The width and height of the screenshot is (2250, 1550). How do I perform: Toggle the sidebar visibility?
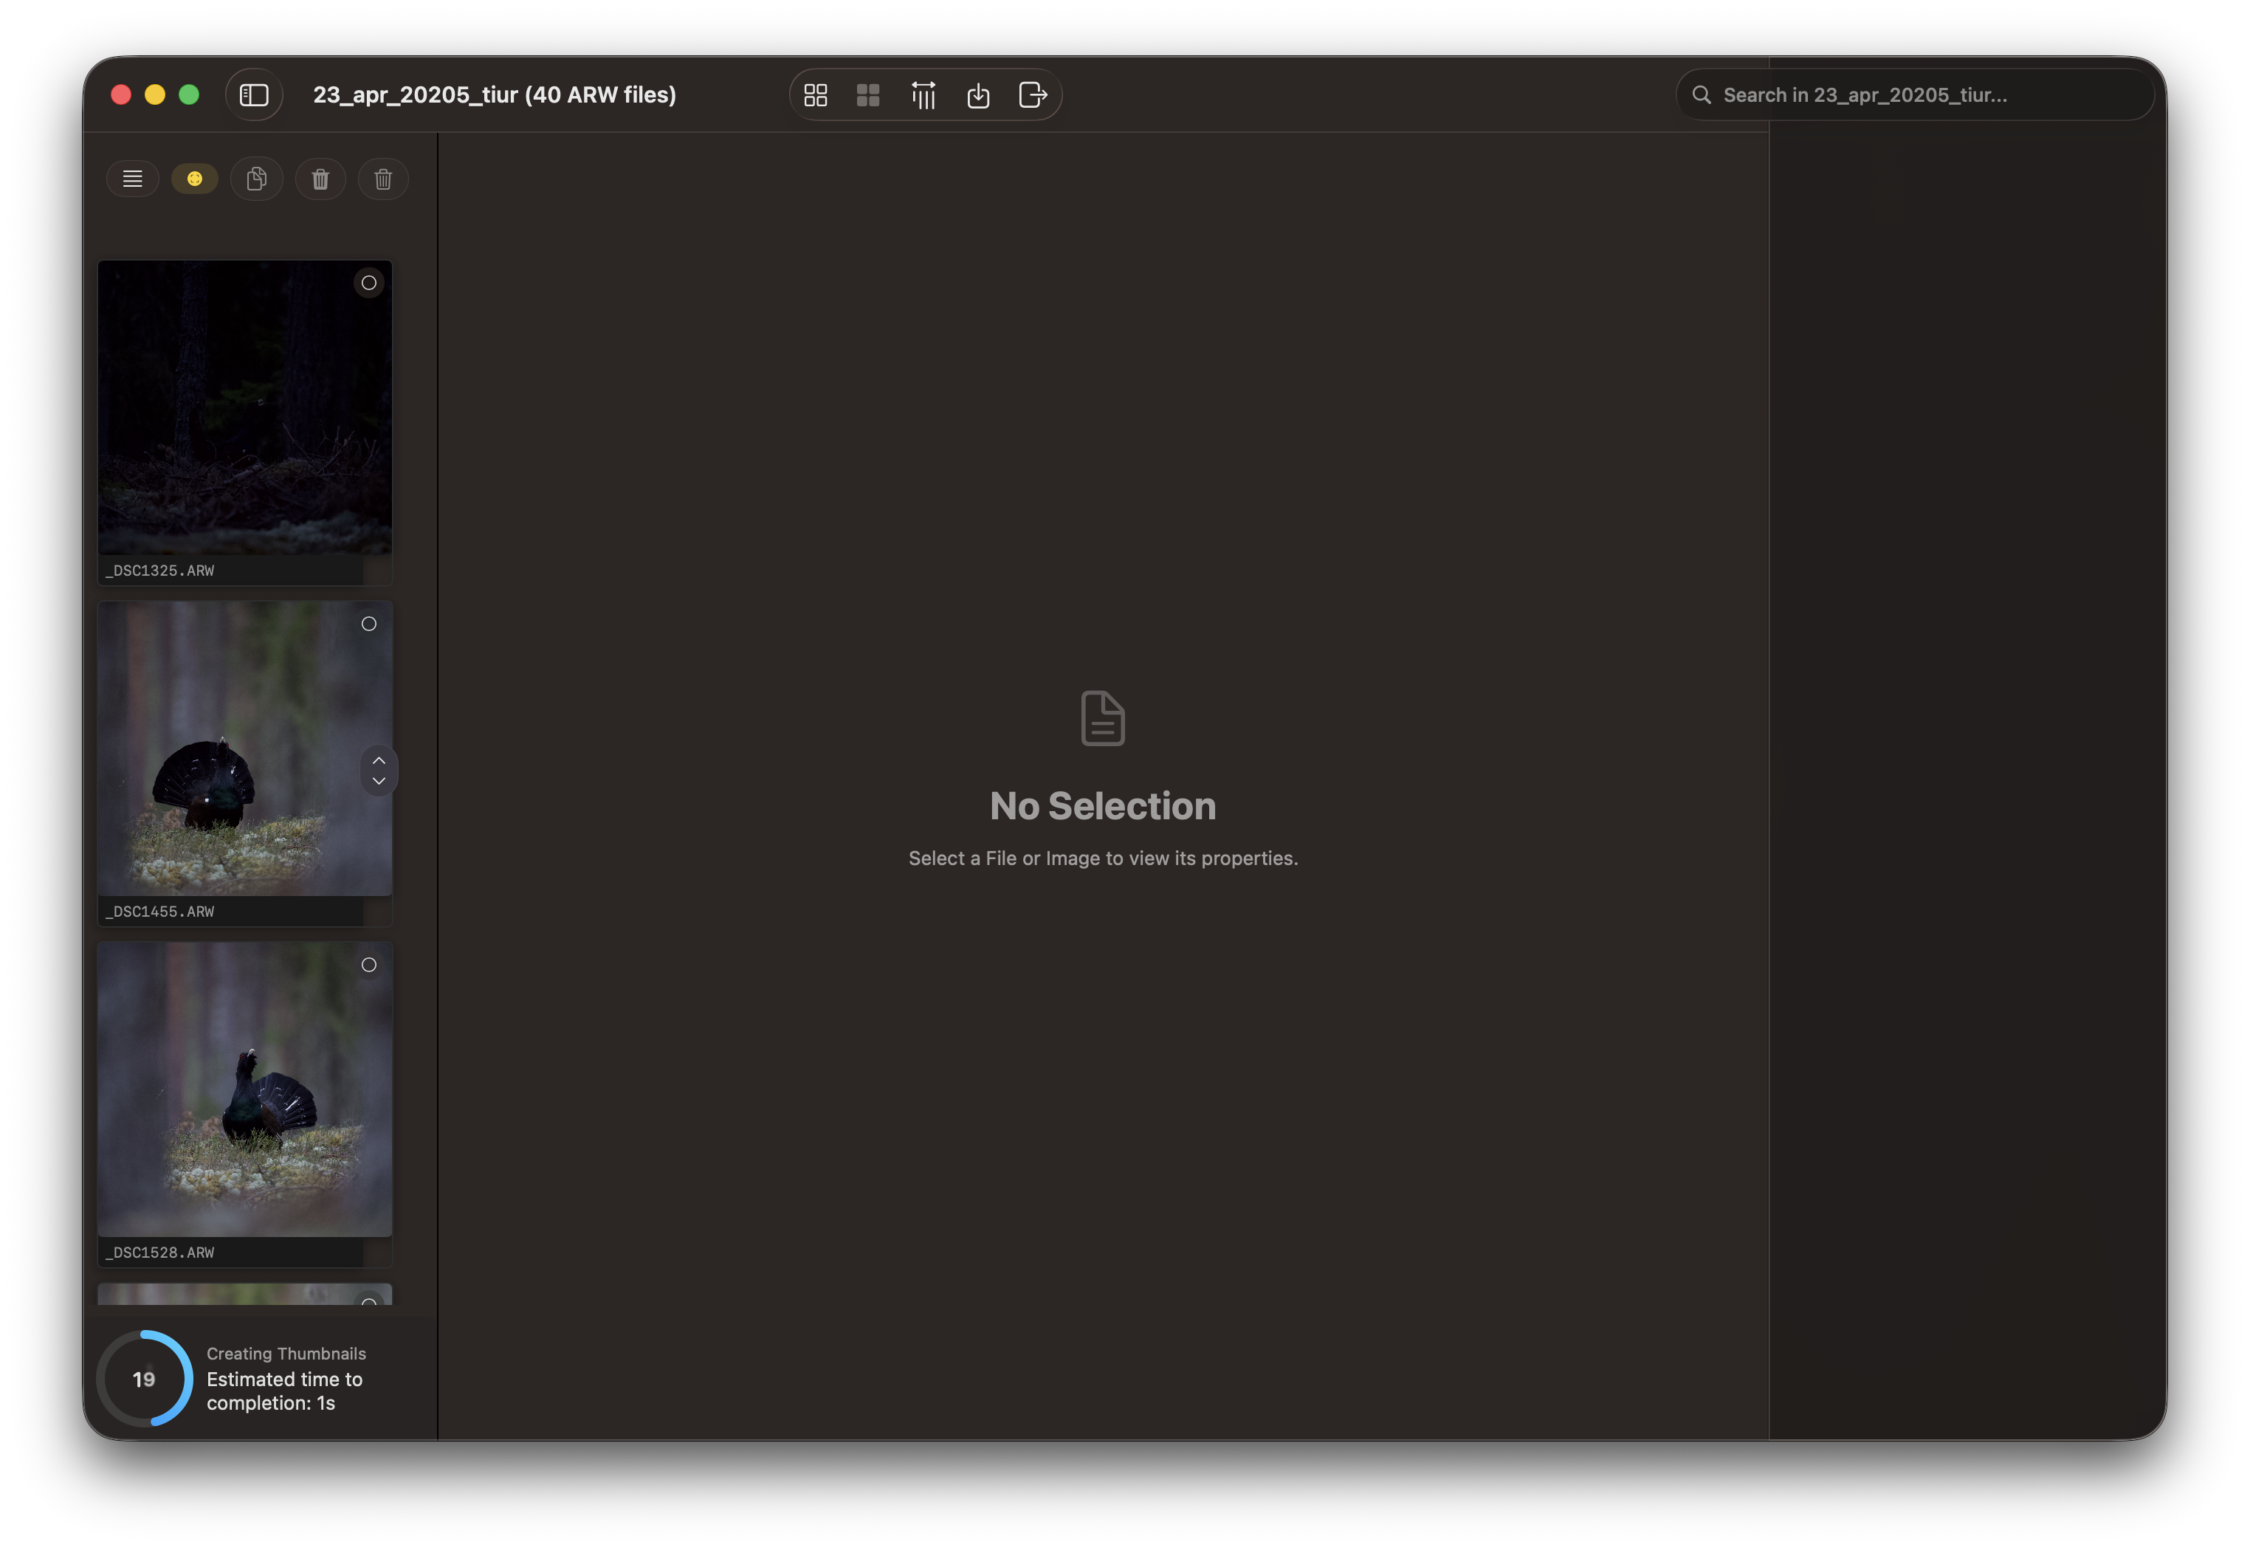[253, 94]
